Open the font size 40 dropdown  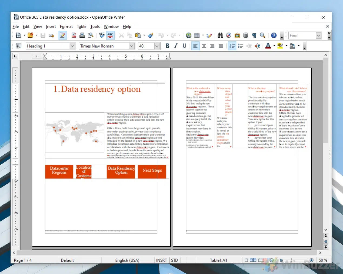click(x=157, y=46)
